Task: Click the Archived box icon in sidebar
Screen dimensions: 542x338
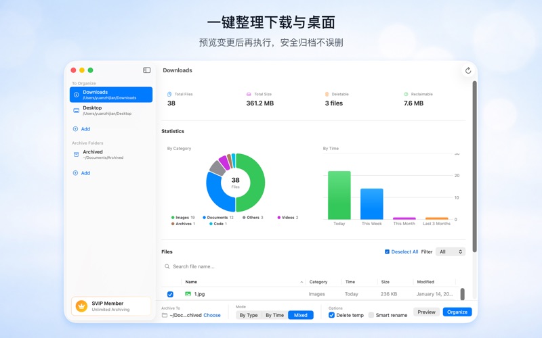Action: [x=77, y=155]
